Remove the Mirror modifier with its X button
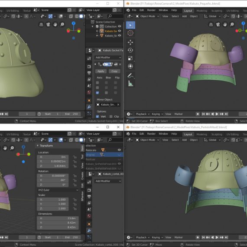The height and width of the screenshot is (247, 247). pos(120,64)
